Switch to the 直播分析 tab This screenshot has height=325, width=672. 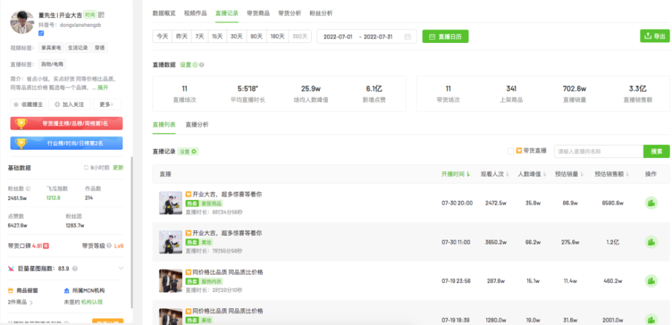click(197, 125)
